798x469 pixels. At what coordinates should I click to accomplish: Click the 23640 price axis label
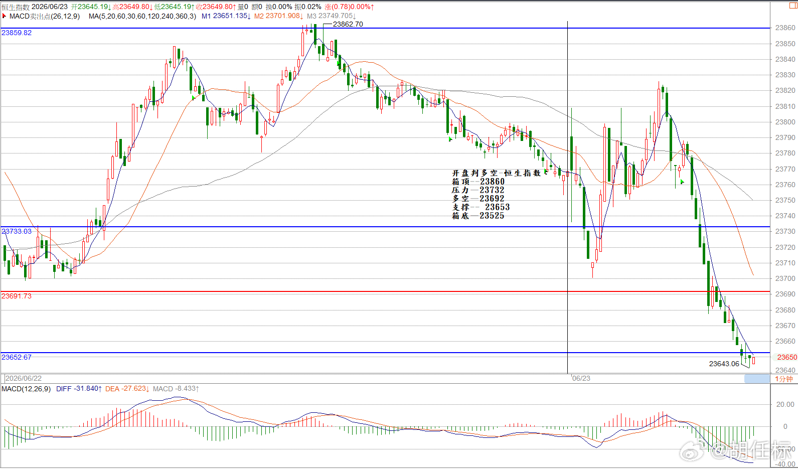pyautogui.click(x=785, y=370)
